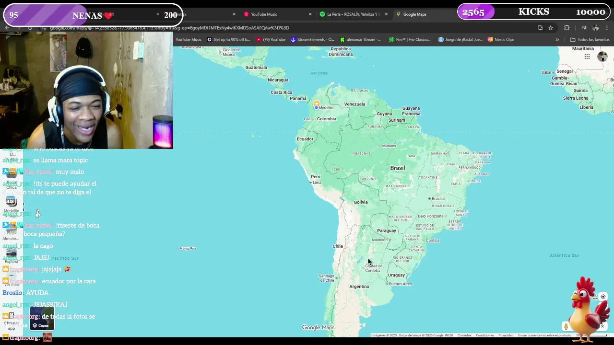Image resolution: width=614 pixels, height=345 pixels.
Task: Click the show my location button
Action: pyautogui.click(x=603, y=297)
